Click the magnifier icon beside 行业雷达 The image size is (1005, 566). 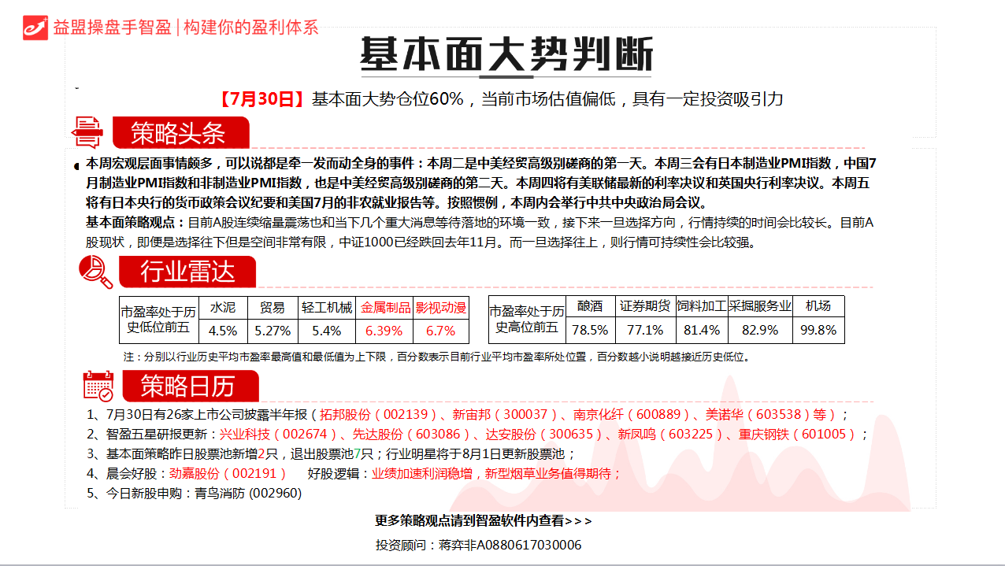pos(95,272)
